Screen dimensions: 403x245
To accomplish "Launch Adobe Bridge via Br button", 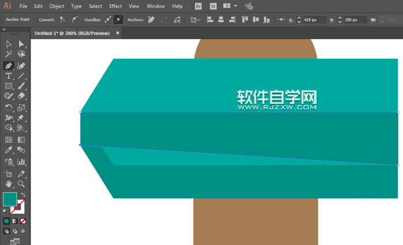I will click(198, 6).
